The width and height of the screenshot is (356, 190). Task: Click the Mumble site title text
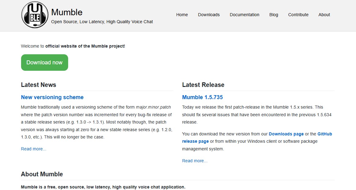point(67,12)
